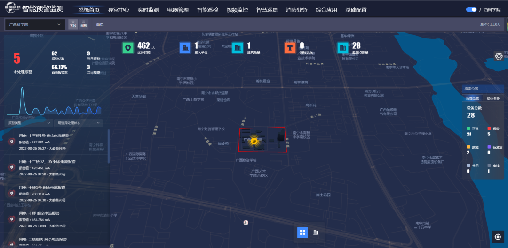Click alarm icon for 十二楼02、05 alarm
The height and width of the screenshot is (248, 508).
point(12,167)
